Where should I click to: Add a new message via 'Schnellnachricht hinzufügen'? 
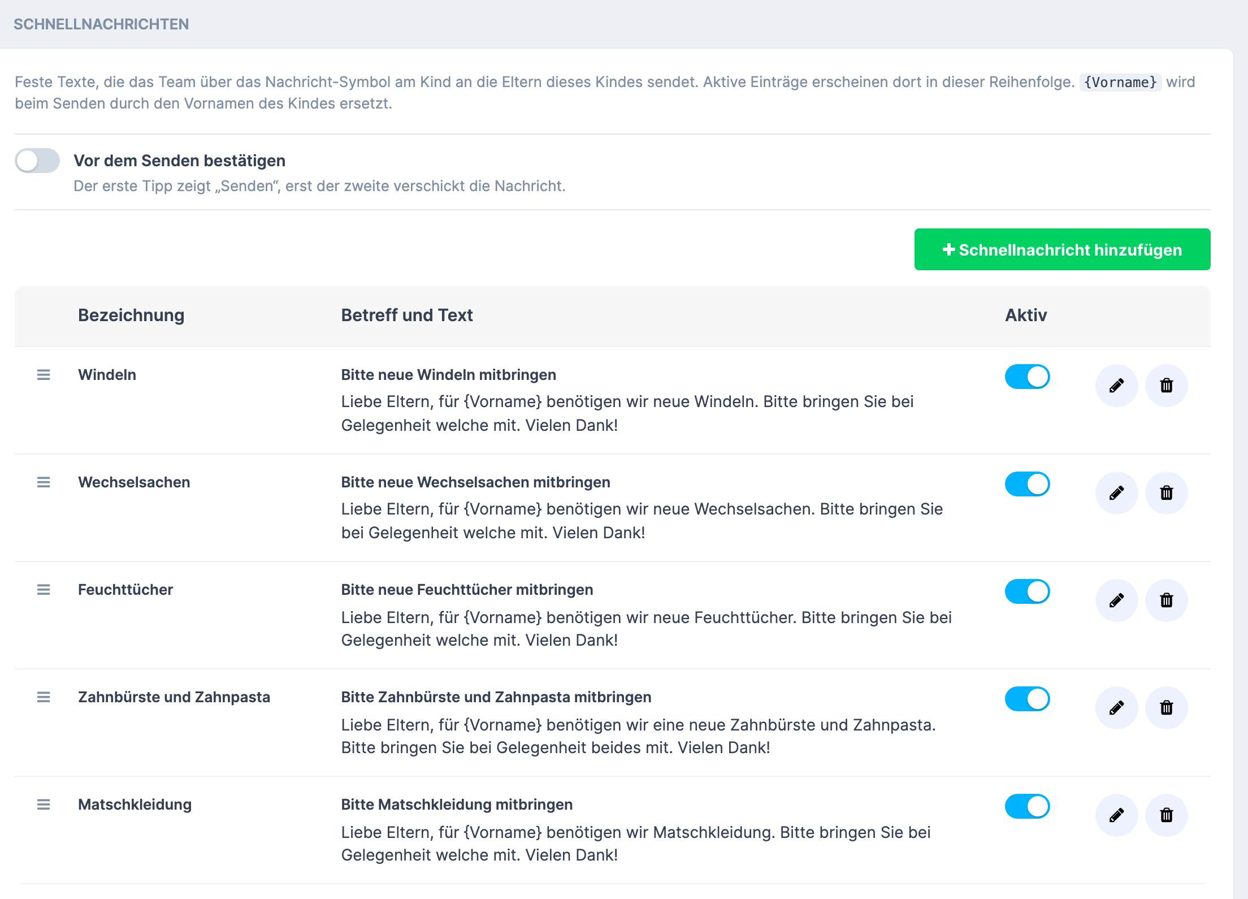[1062, 249]
